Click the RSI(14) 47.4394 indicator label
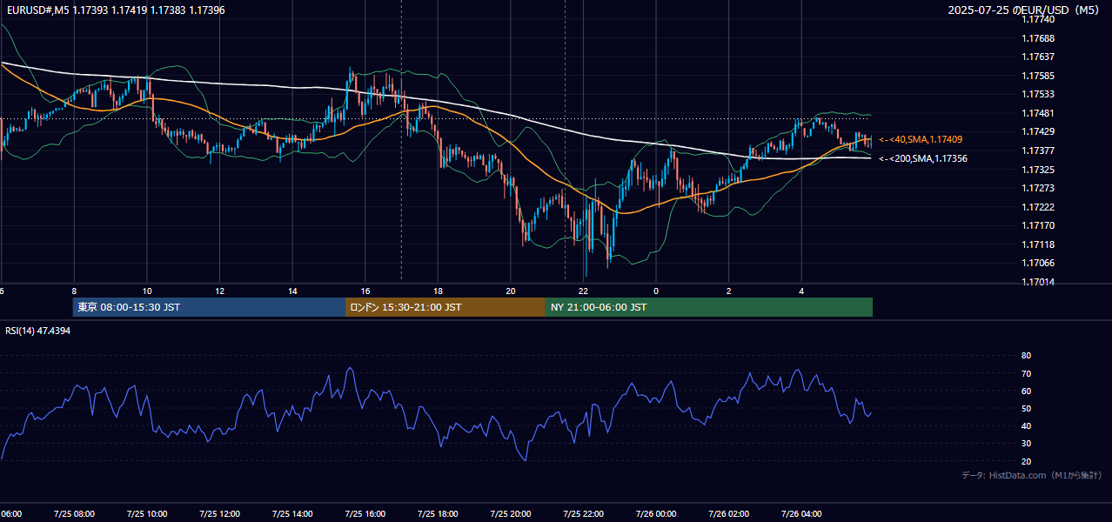 point(38,331)
